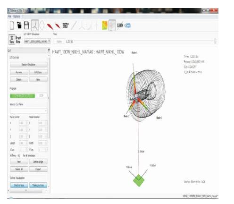
Task: Switch to Graph View
Action: [18, 40]
